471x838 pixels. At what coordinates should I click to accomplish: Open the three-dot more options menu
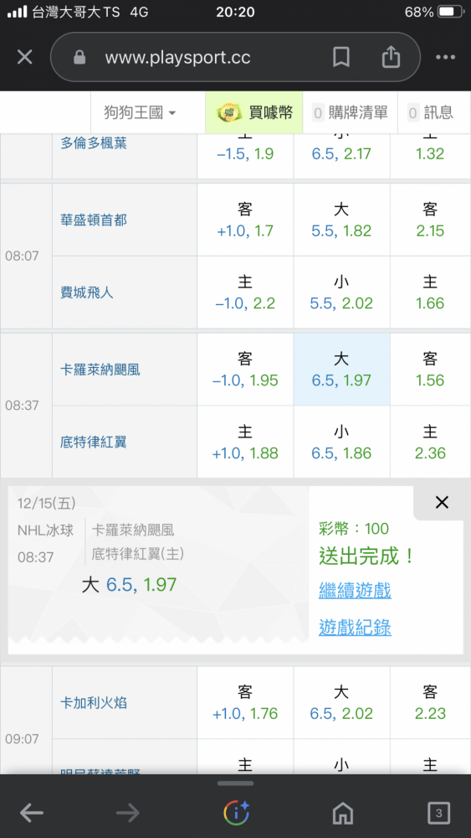point(445,57)
